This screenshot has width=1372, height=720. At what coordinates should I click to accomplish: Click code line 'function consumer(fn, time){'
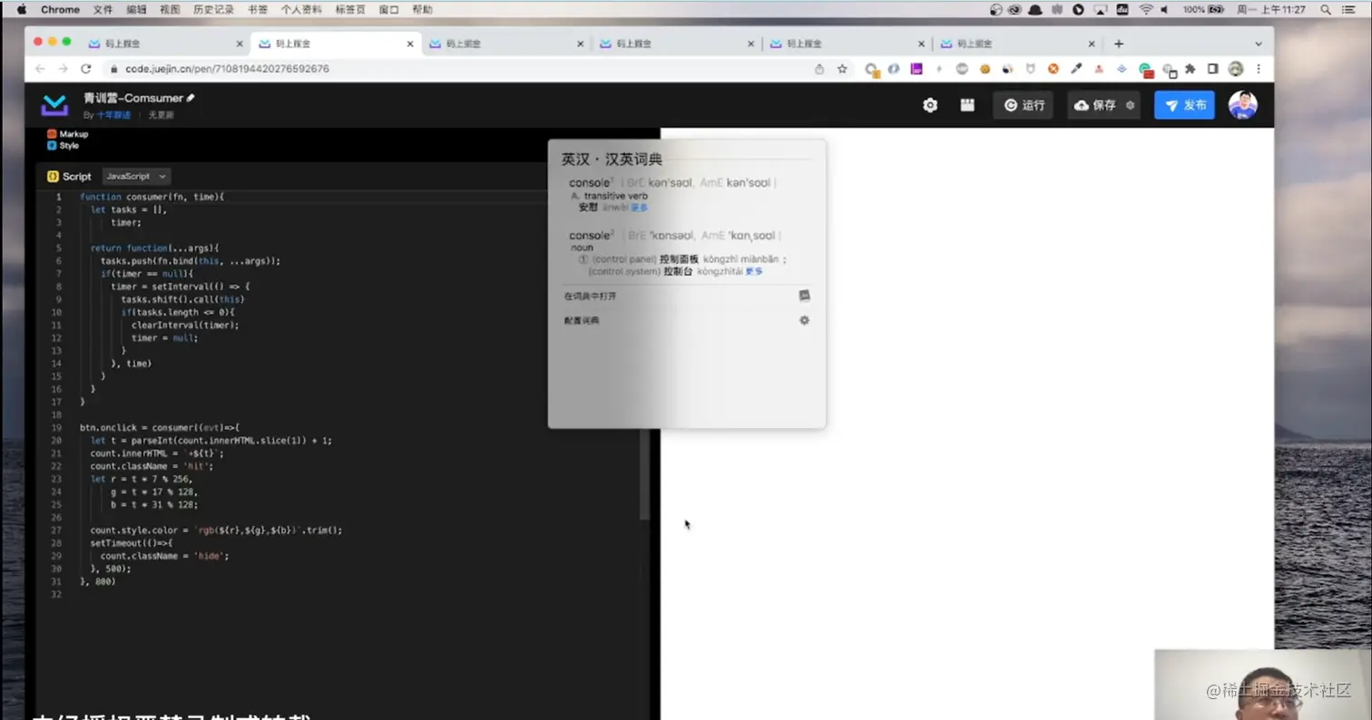click(152, 197)
